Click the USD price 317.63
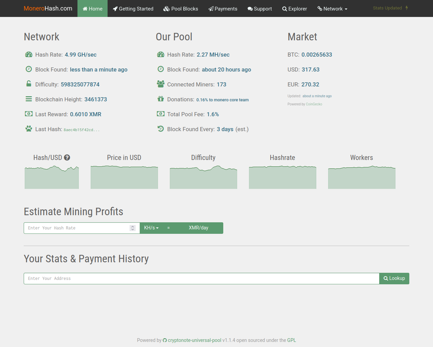 pyautogui.click(x=311, y=69)
